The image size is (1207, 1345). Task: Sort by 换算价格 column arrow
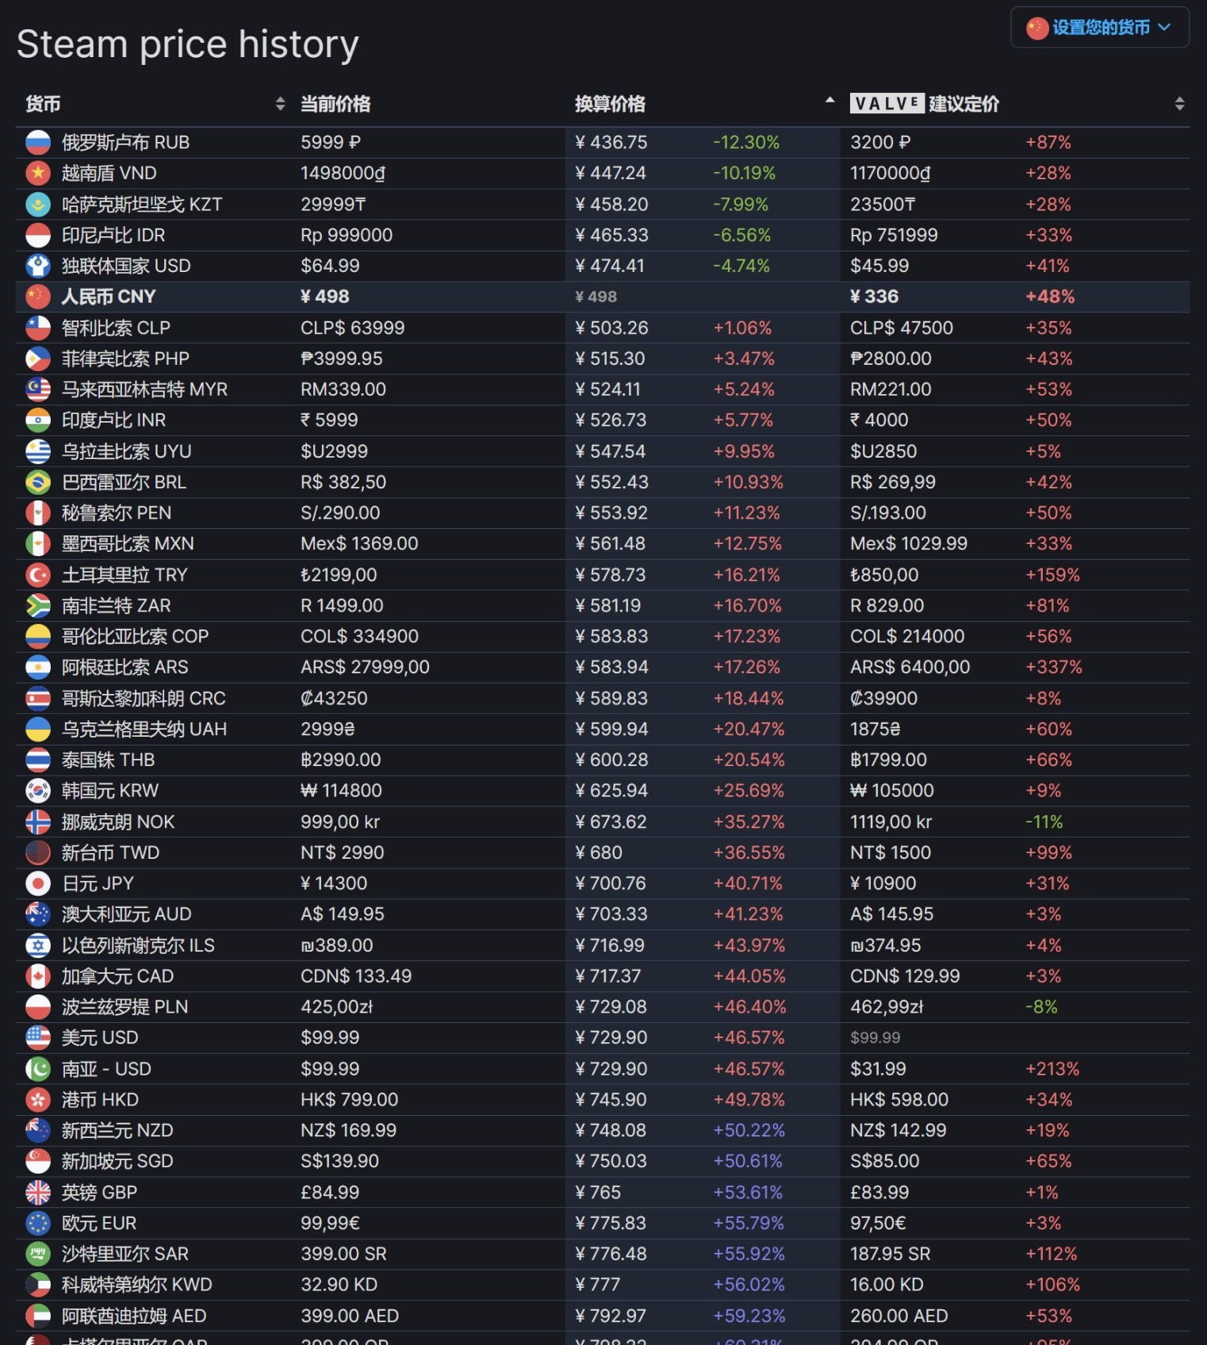click(830, 101)
